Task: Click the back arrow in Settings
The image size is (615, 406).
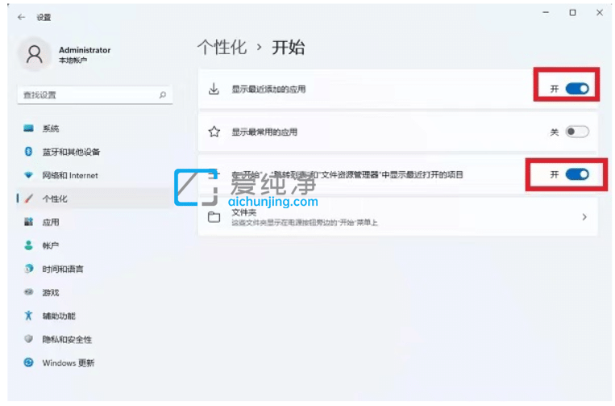Action: click(x=22, y=17)
